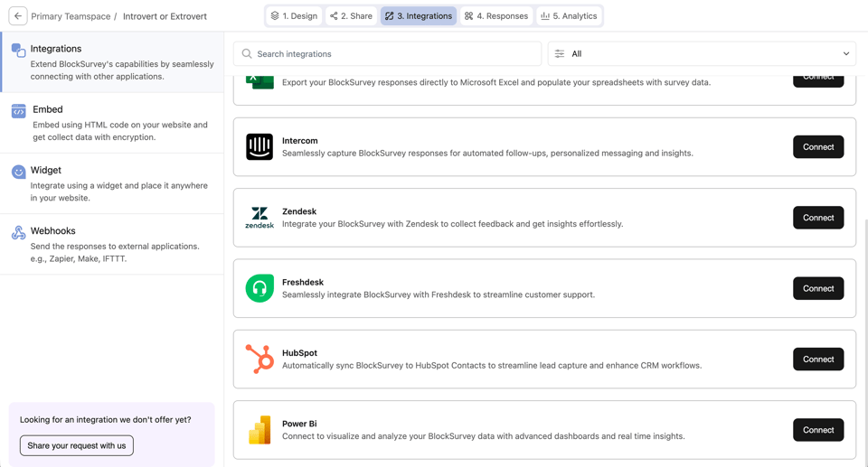Click the vertical scrollbar of integrations list
868x467 pixels.
click(864, 343)
